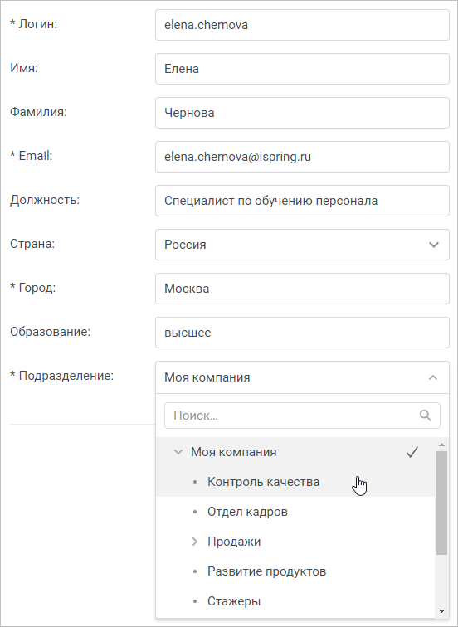Select Отдел кадров department
Screen dimensions: 458x627
[247, 512]
